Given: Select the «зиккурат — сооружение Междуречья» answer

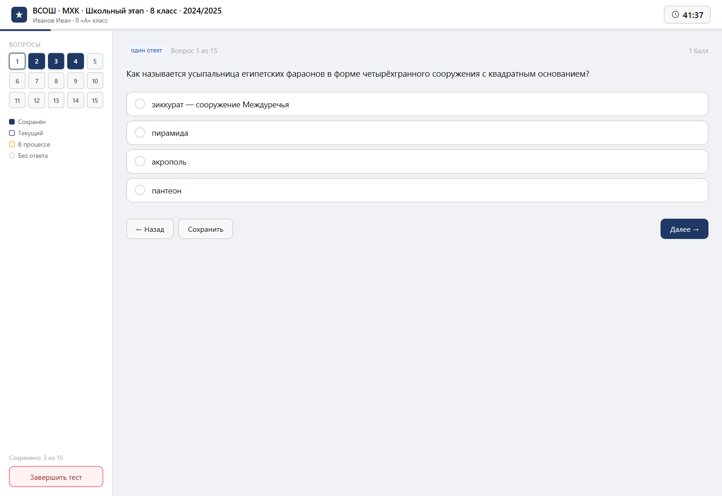Looking at the screenshot, I should [417, 104].
